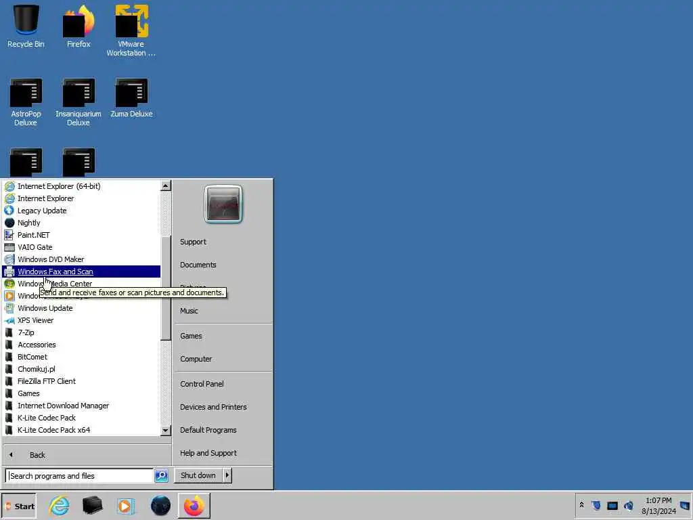This screenshot has height=520, width=693.
Task: Click the Start button on the taskbar
Action: click(18, 506)
